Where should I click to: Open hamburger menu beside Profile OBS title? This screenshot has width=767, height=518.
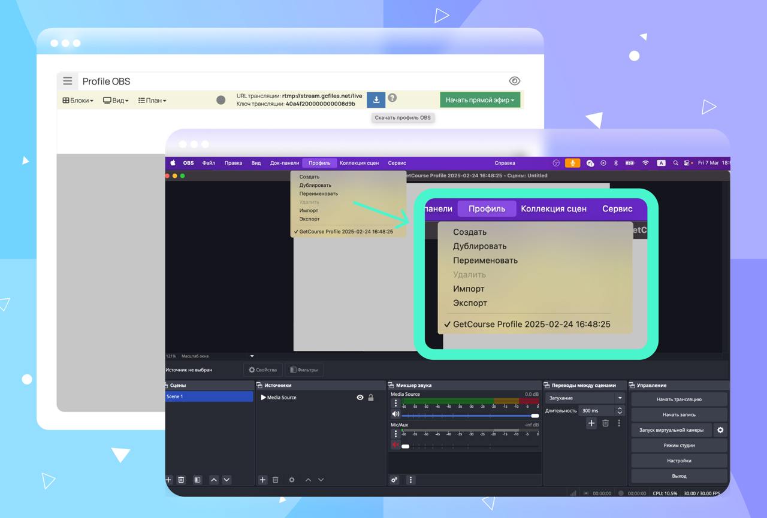click(68, 81)
